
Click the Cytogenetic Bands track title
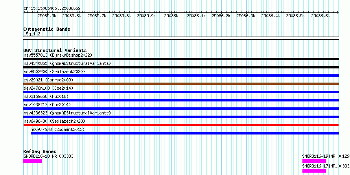pos(47,29)
